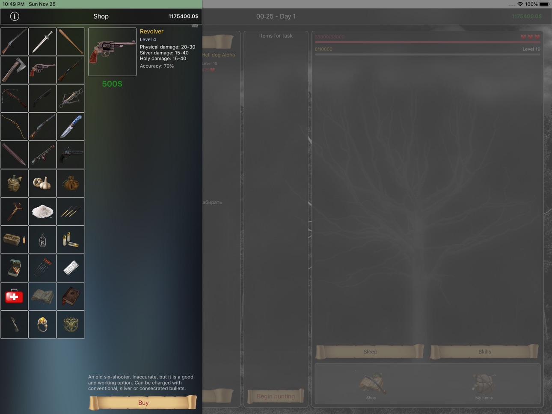The image size is (552, 414).
Task: Click the Revolver title text
Action: tap(151, 31)
